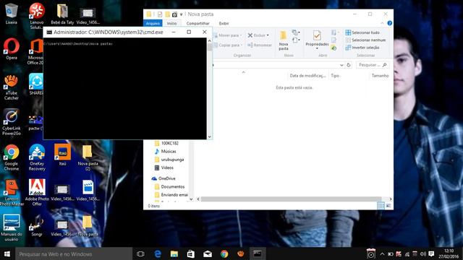This screenshot has width=463, height=260.
Task: Switch Explorer to details view icon
Action: (x=381, y=205)
